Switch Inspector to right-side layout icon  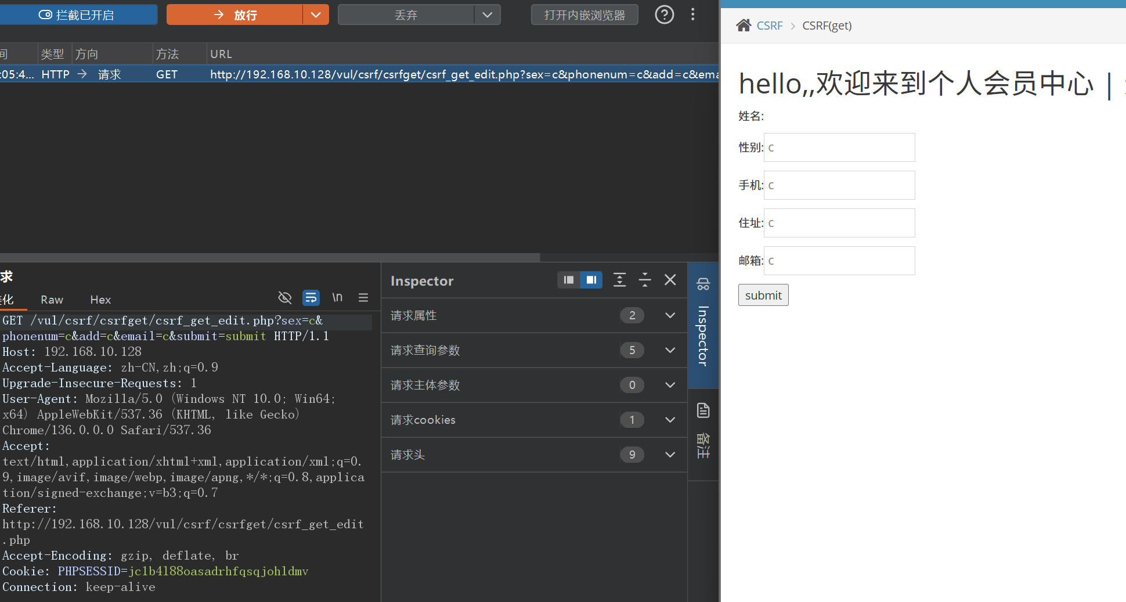click(x=591, y=280)
